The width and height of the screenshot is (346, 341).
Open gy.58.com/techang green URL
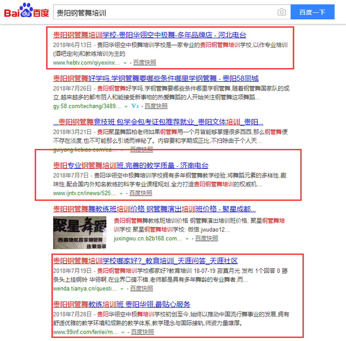coord(87,106)
